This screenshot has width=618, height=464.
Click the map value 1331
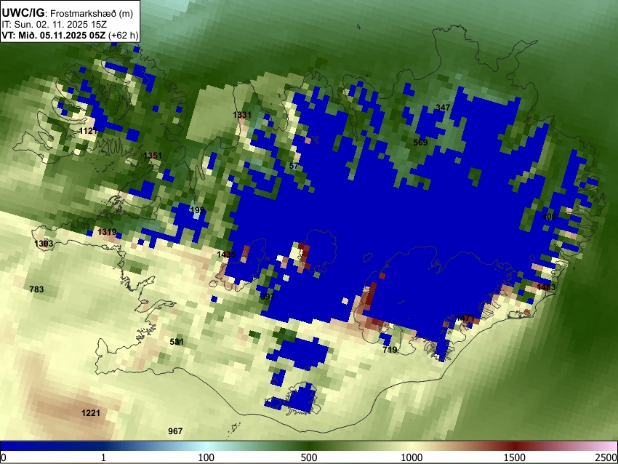[x=242, y=115]
